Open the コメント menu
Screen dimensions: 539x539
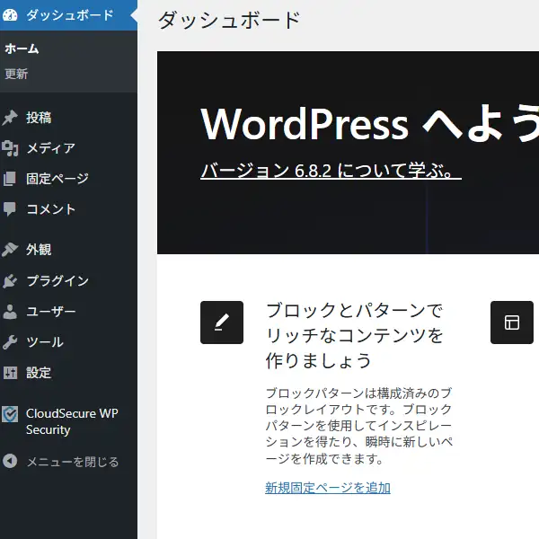(x=69, y=209)
